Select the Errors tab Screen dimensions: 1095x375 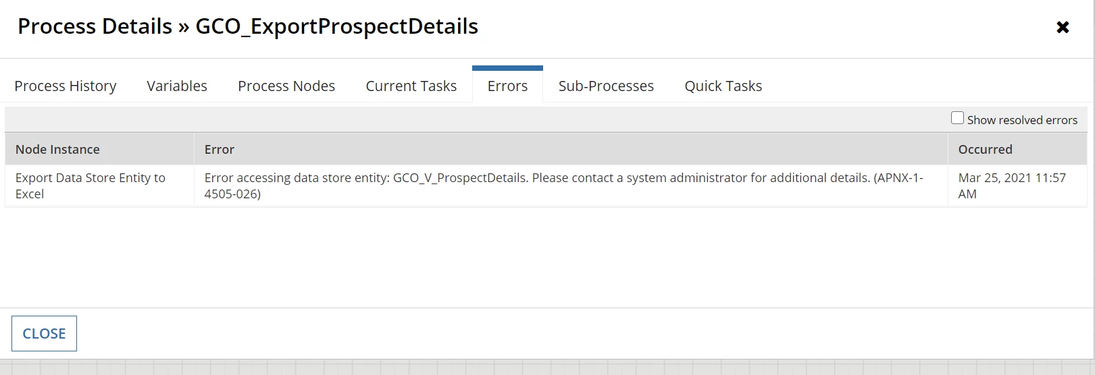point(507,86)
